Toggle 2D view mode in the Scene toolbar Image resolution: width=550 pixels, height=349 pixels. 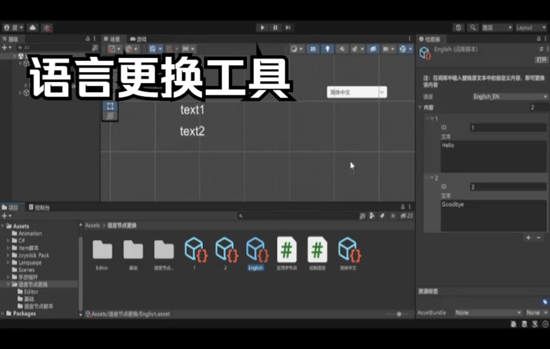coord(312,49)
